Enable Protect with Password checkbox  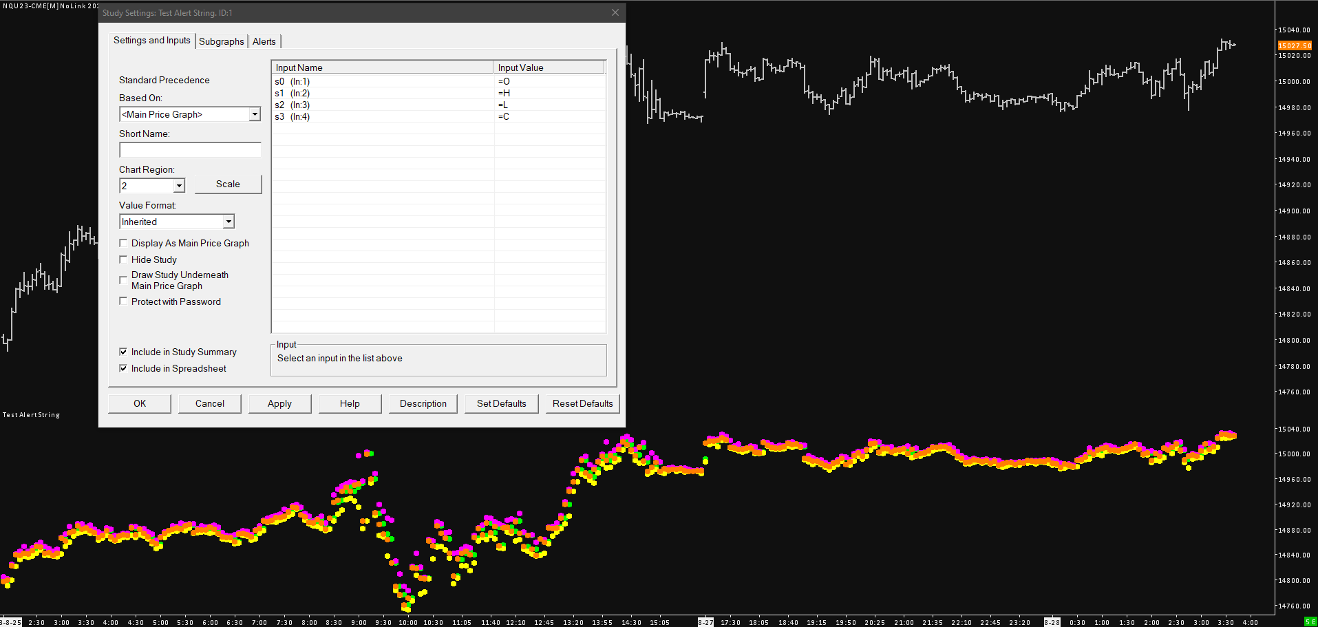point(123,301)
